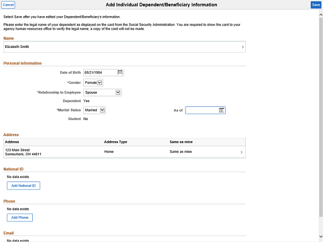Screen dimensions: 323x242
Task: Click the Phone section heading
Action: pyautogui.click(x=9, y=201)
